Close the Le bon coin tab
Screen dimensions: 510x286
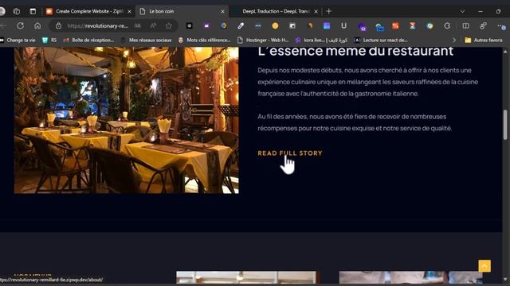pos(222,11)
